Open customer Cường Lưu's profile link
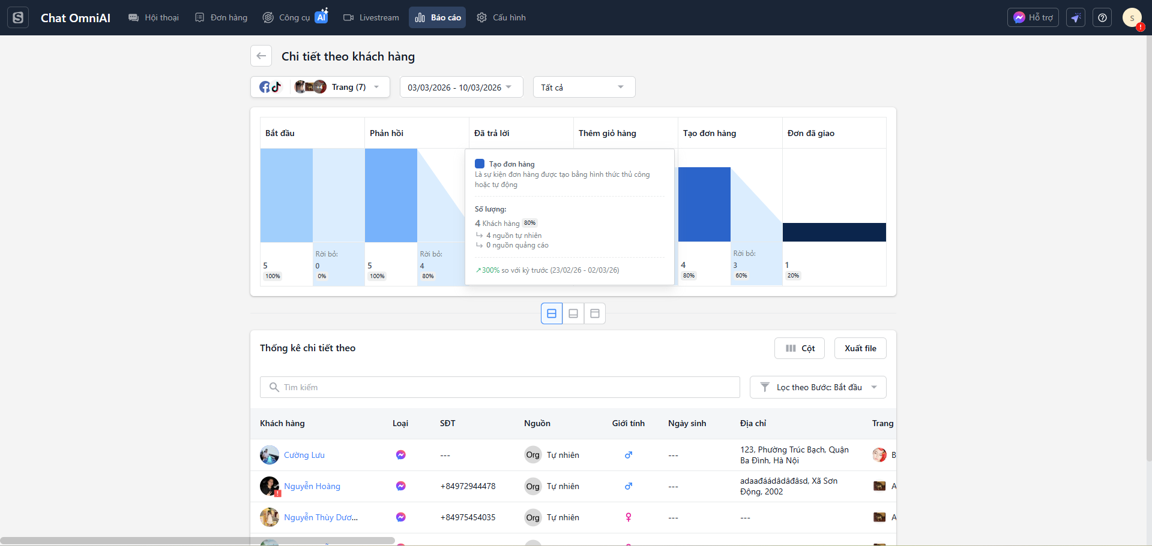Viewport: 1152px width, 546px height. click(x=304, y=455)
